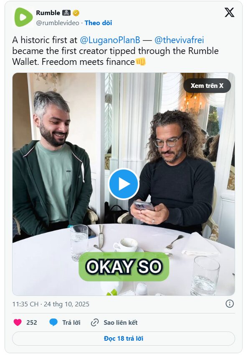This screenshot has height=357, width=251.
Task: Click the reply speech bubble icon
Action: [x=53, y=322]
